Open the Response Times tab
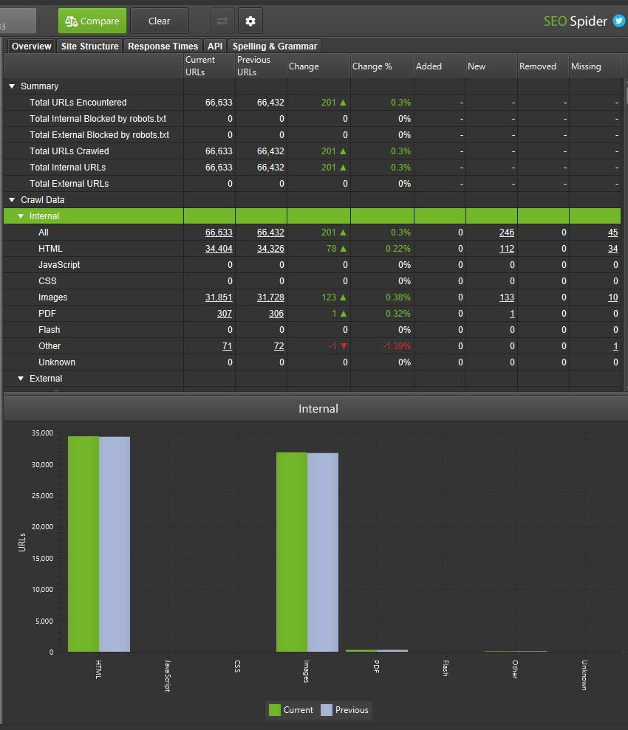628x730 pixels. [163, 46]
